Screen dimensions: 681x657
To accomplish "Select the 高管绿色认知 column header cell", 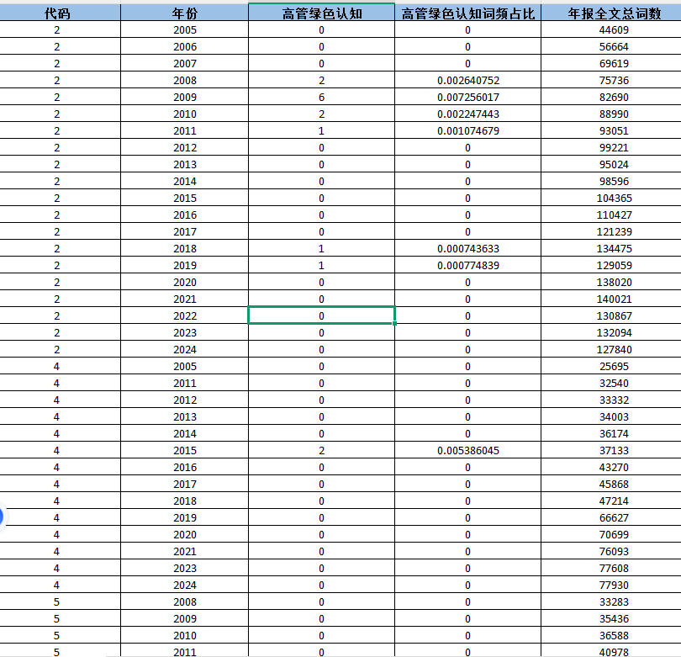I will (320, 12).
